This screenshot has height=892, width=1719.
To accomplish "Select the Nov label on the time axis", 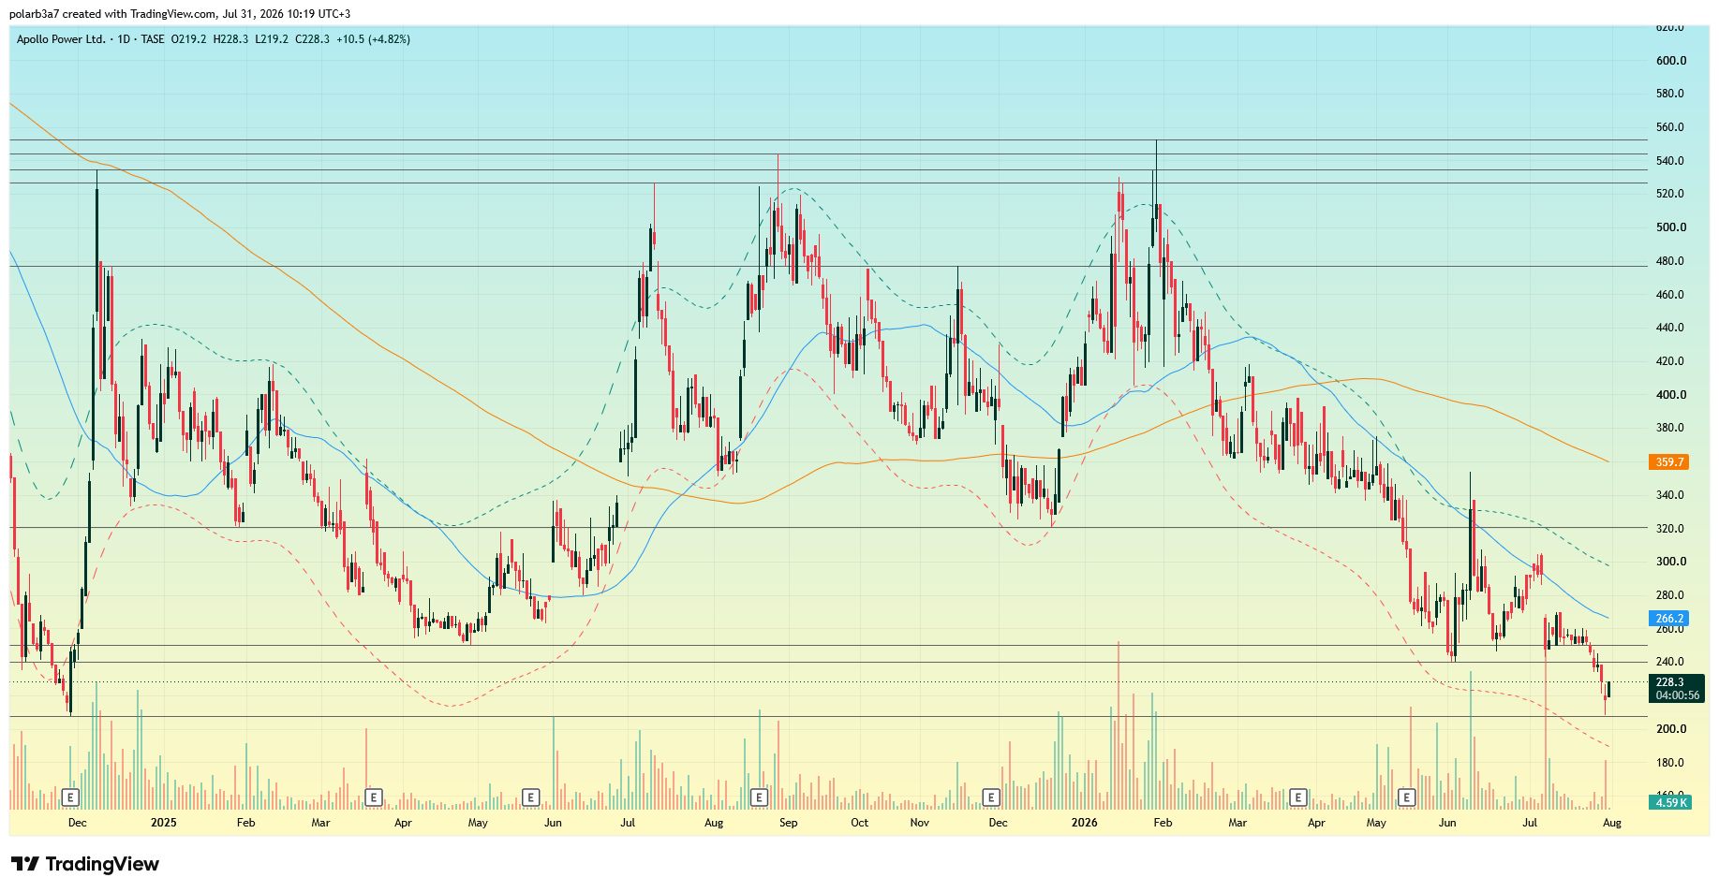I will (x=919, y=823).
